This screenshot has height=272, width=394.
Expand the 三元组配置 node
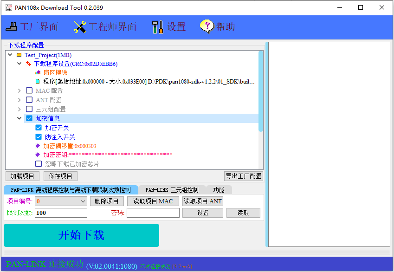[19, 110]
